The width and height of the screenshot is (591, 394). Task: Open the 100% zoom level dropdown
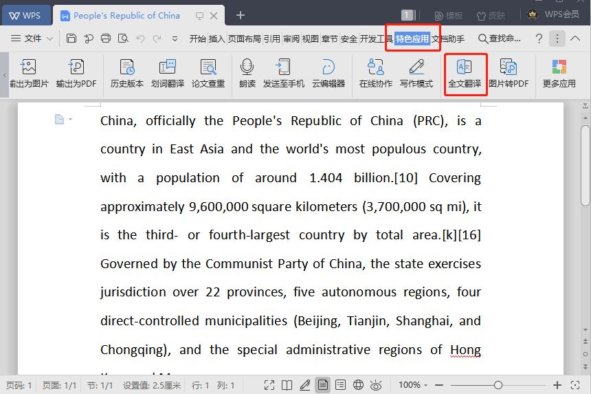425,385
